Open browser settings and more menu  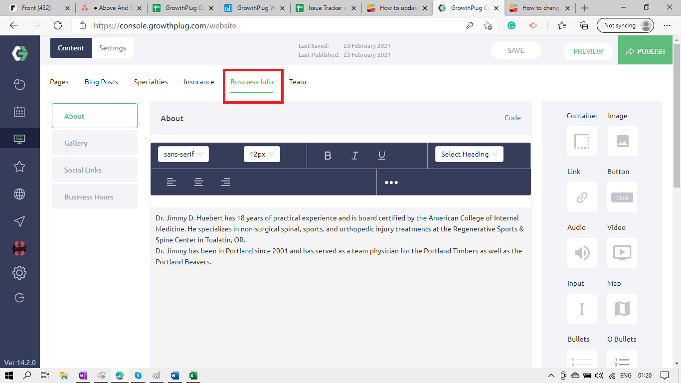(x=667, y=25)
